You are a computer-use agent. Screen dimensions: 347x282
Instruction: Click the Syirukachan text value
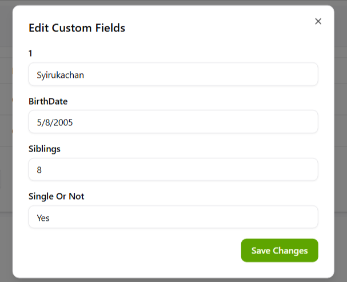pos(61,74)
